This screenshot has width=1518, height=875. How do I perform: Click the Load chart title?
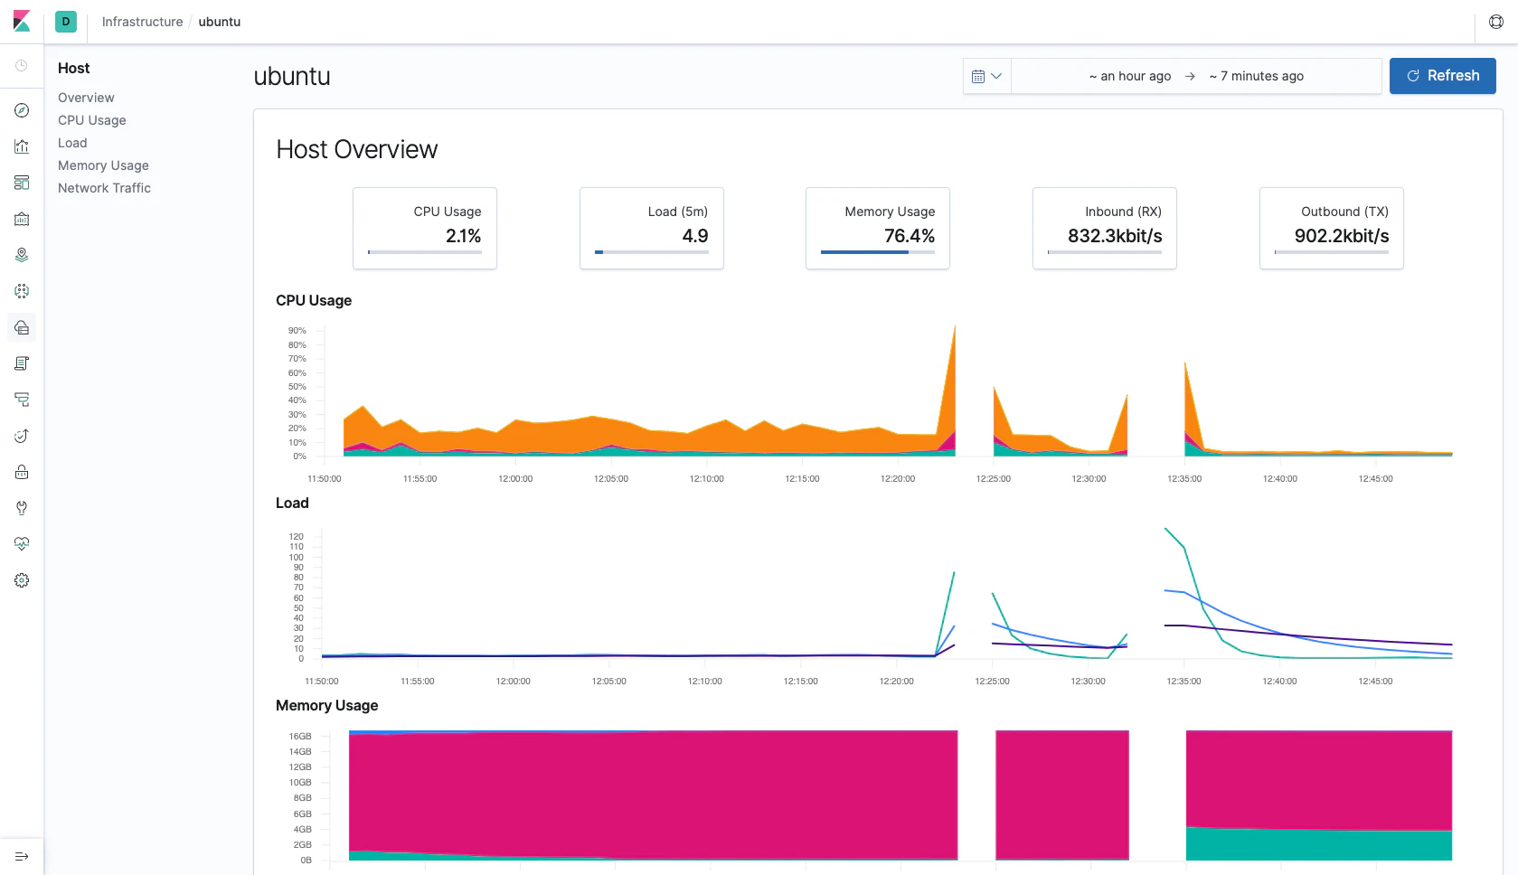tap(292, 503)
